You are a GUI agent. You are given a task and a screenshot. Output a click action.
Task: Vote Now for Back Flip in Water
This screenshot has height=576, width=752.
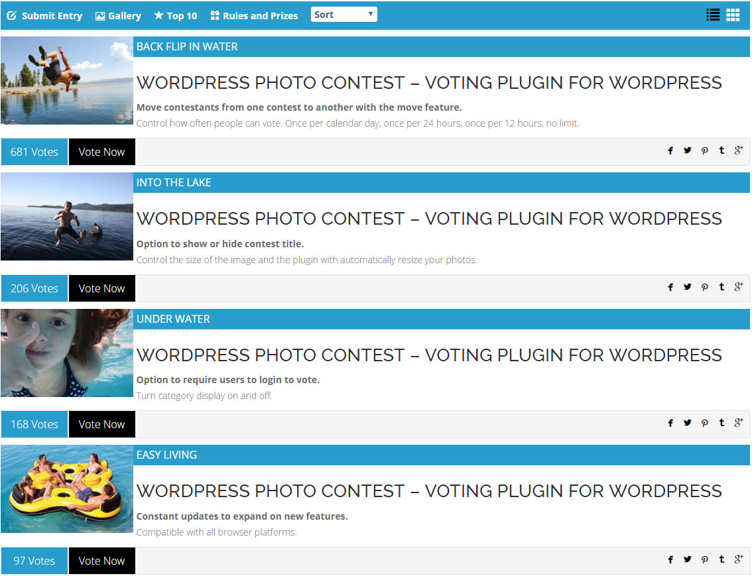101,152
